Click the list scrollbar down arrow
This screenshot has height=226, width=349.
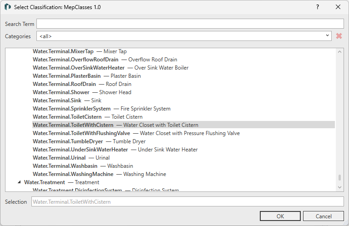pos(339,187)
